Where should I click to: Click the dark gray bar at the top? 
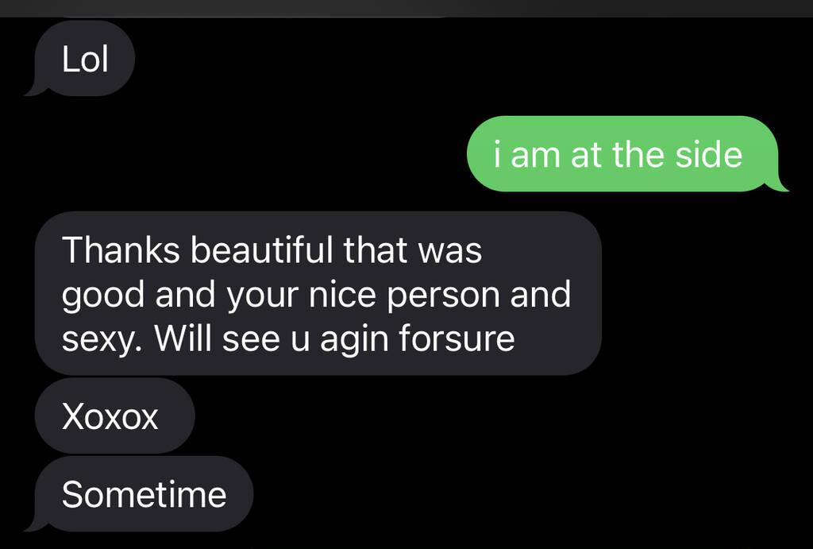click(406, 8)
